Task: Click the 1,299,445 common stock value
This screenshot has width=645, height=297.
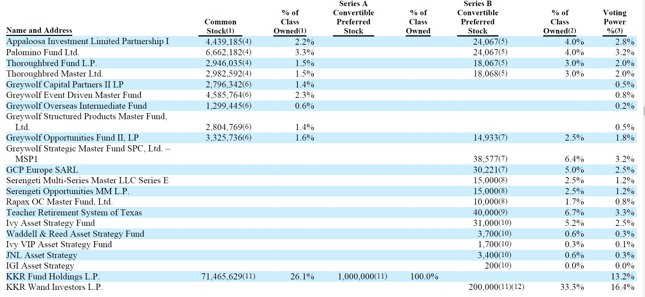Action: pyautogui.click(x=224, y=106)
